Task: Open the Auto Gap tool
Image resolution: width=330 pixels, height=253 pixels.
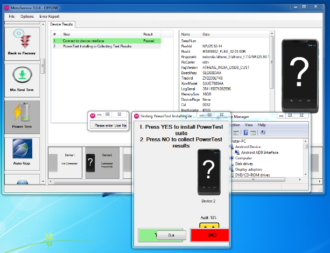Action: point(22,153)
